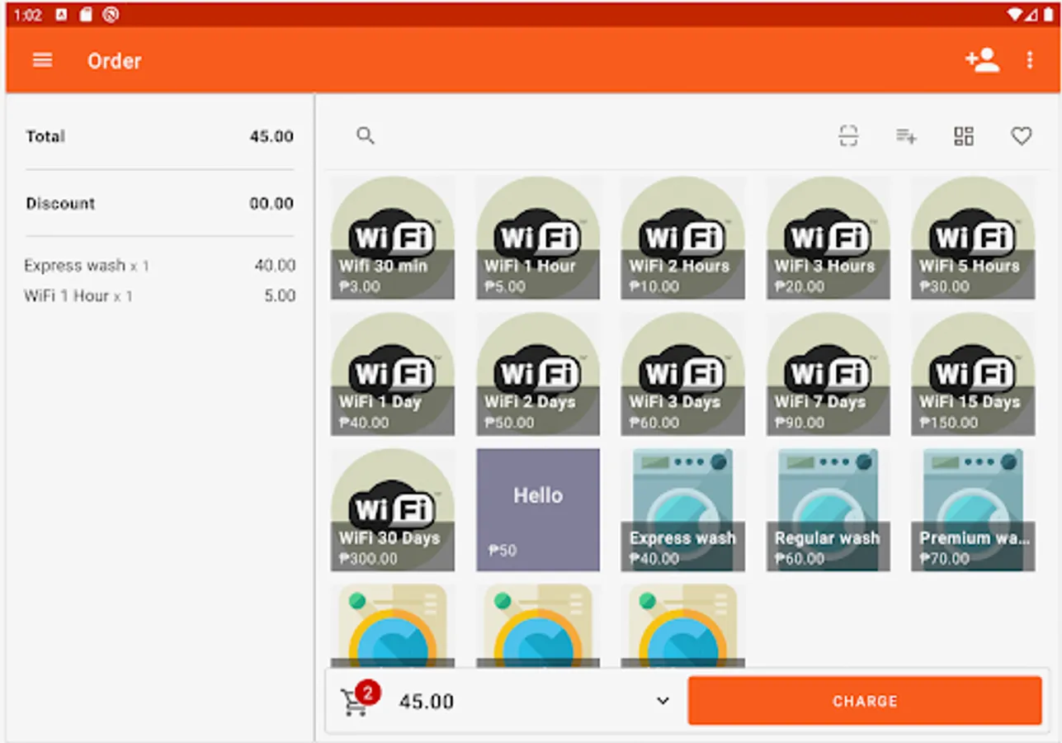Image resolution: width=1062 pixels, height=743 pixels.
Task: Select the purple Hello item tile
Action: click(x=538, y=510)
